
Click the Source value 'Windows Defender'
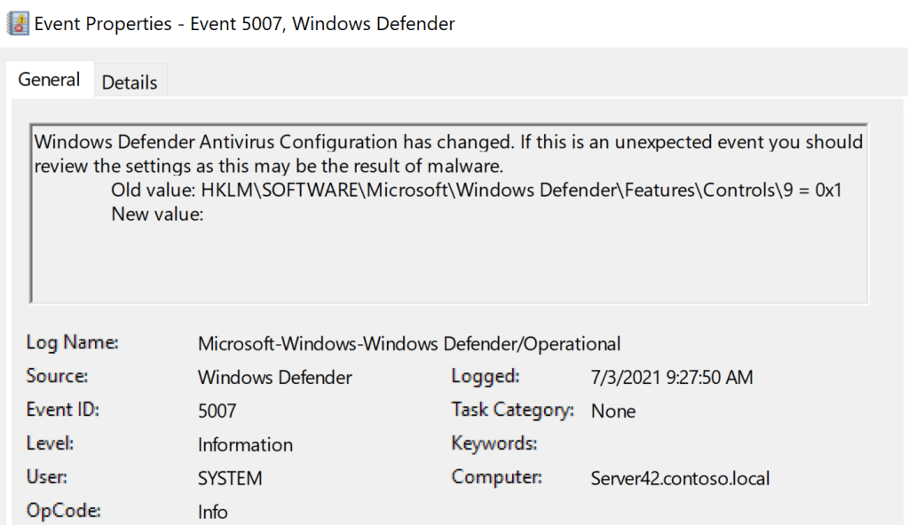pos(274,378)
